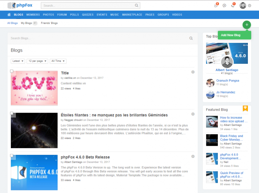Open author vietlike.vn profile link

(x=70, y=78)
